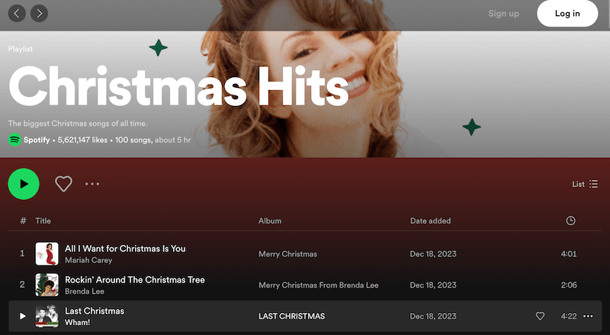Open the LAST CHRISTMAS album link
This screenshot has width=610, height=335.
coord(291,316)
